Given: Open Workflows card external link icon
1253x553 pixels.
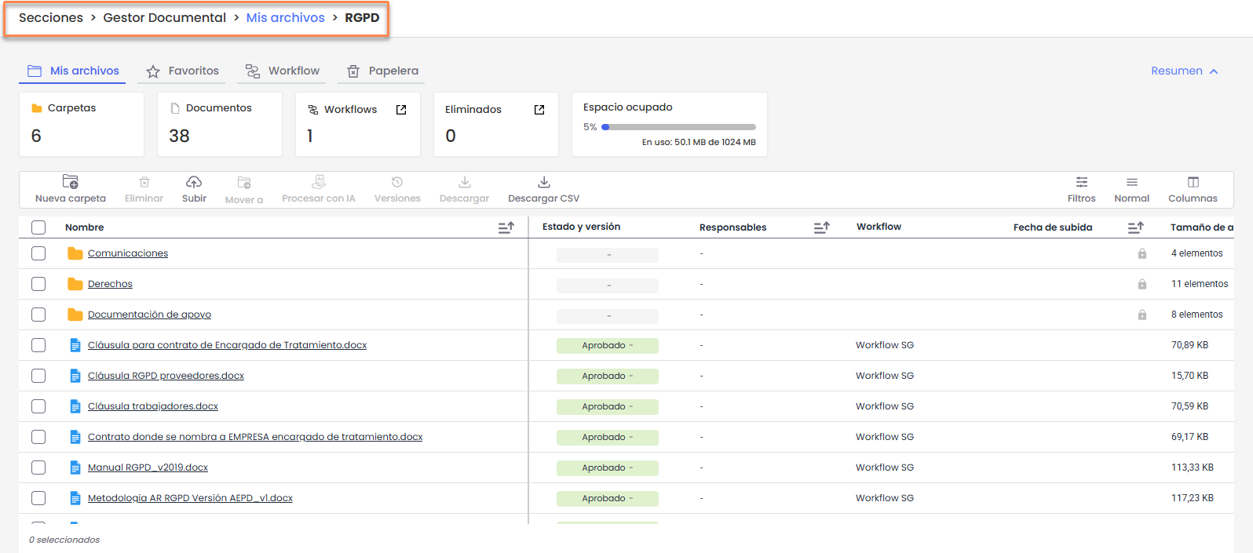Looking at the screenshot, I should pyautogui.click(x=401, y=110).
